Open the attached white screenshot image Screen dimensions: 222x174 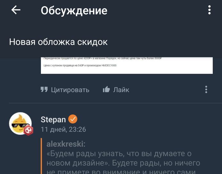coord(127,65)
